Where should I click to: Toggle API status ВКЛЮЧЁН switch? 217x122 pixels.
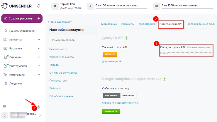pos(110,54)
